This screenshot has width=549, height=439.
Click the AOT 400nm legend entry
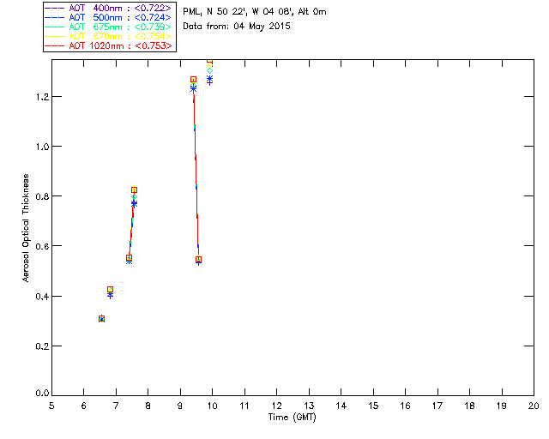[x=108, y=8]
